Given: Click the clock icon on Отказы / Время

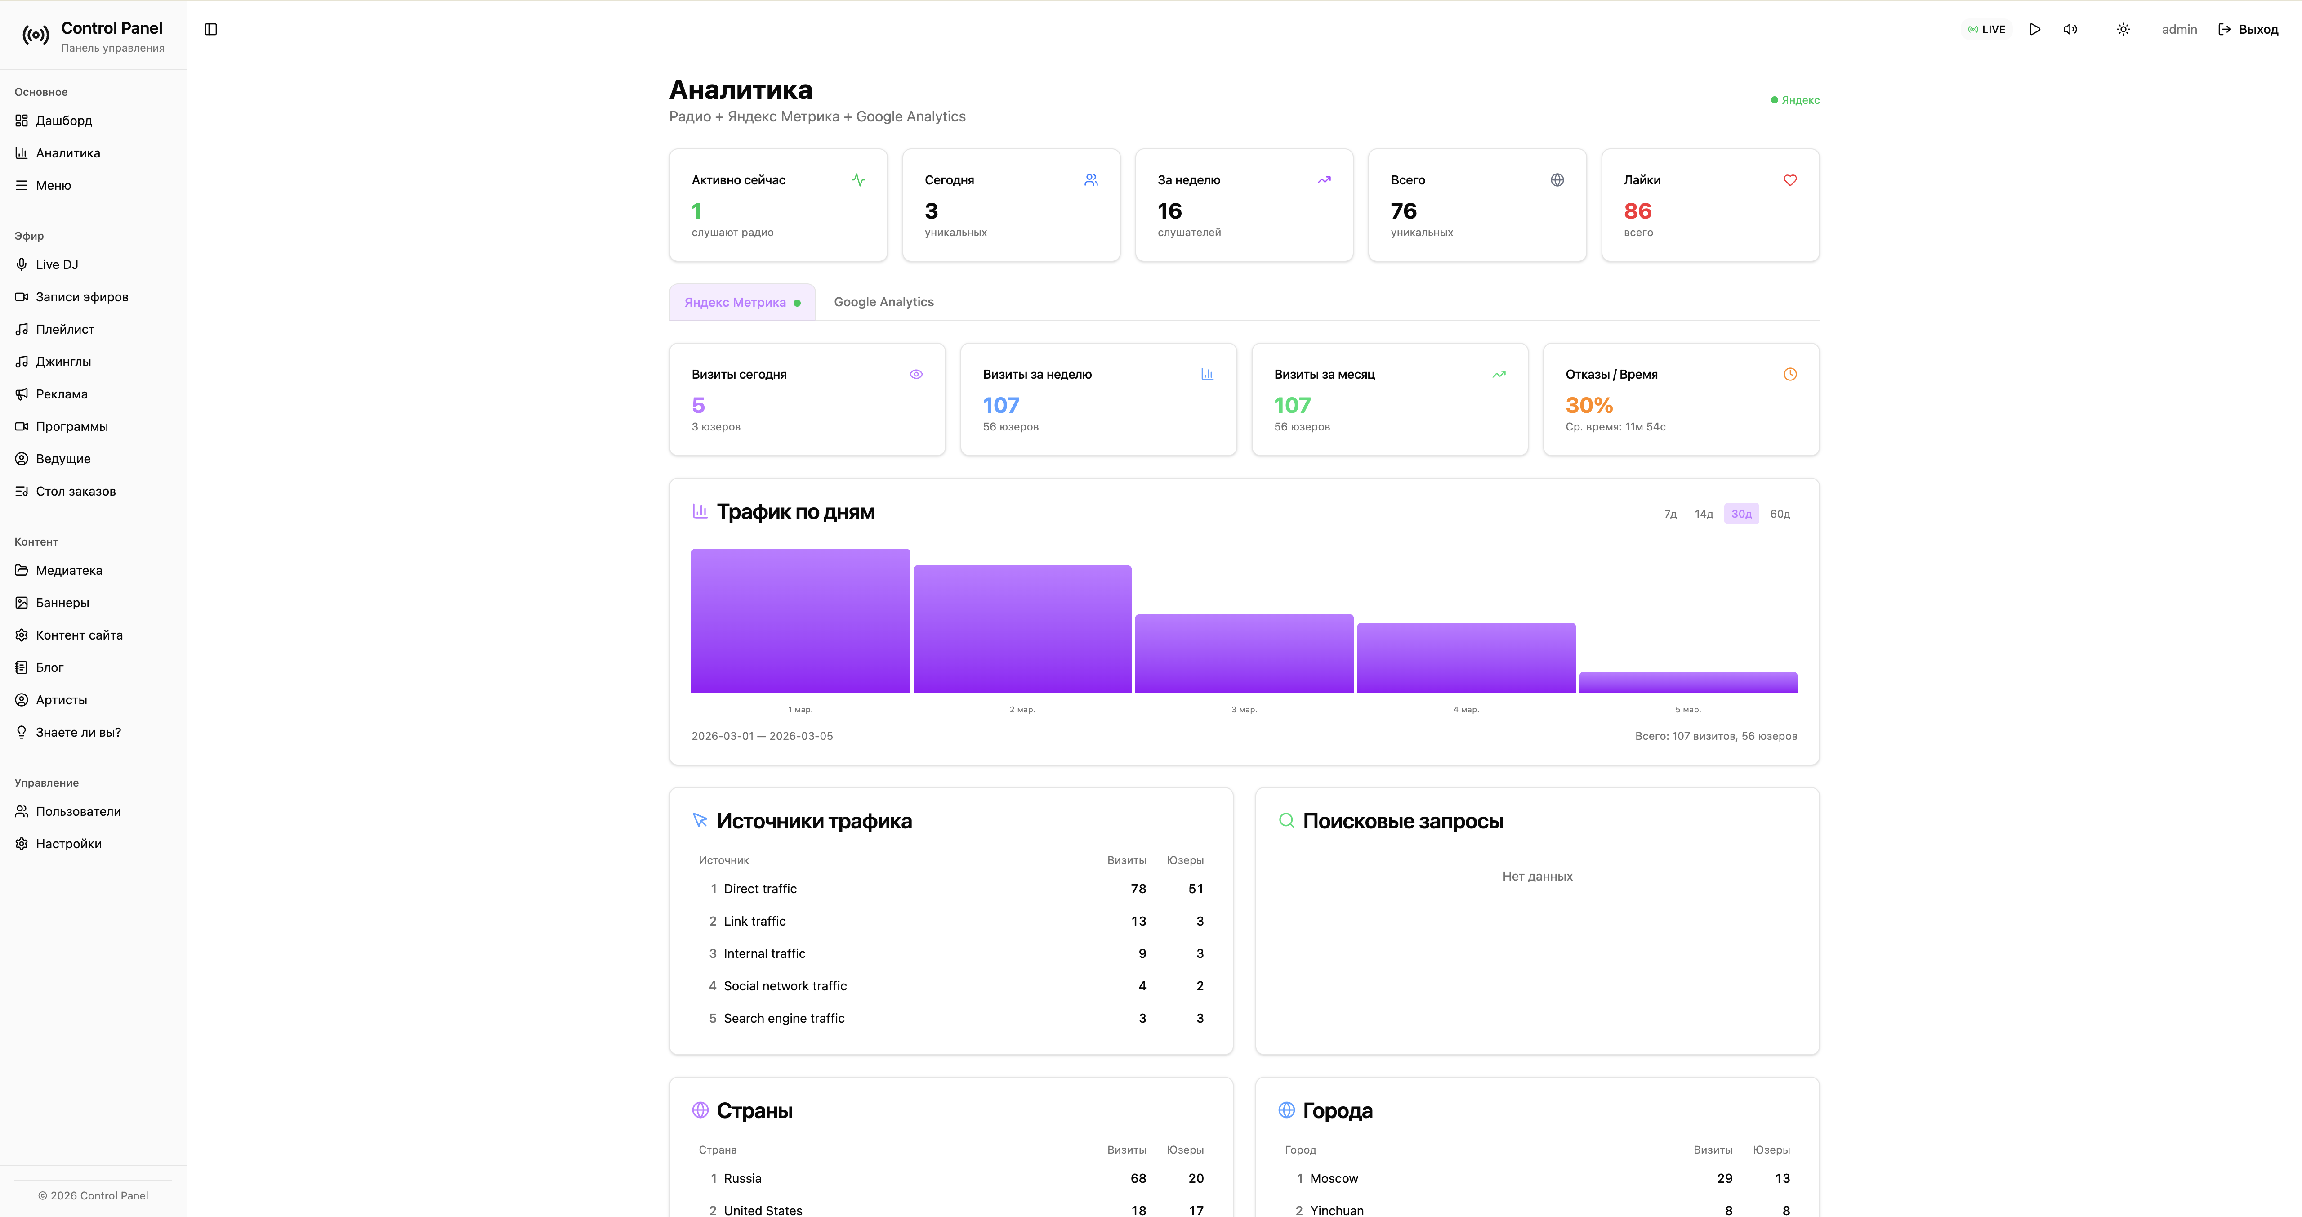Looking at the screenshot, I should point(1790,375).
